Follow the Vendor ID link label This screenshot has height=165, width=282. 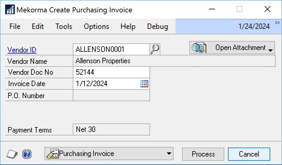[x=22, y=50]
